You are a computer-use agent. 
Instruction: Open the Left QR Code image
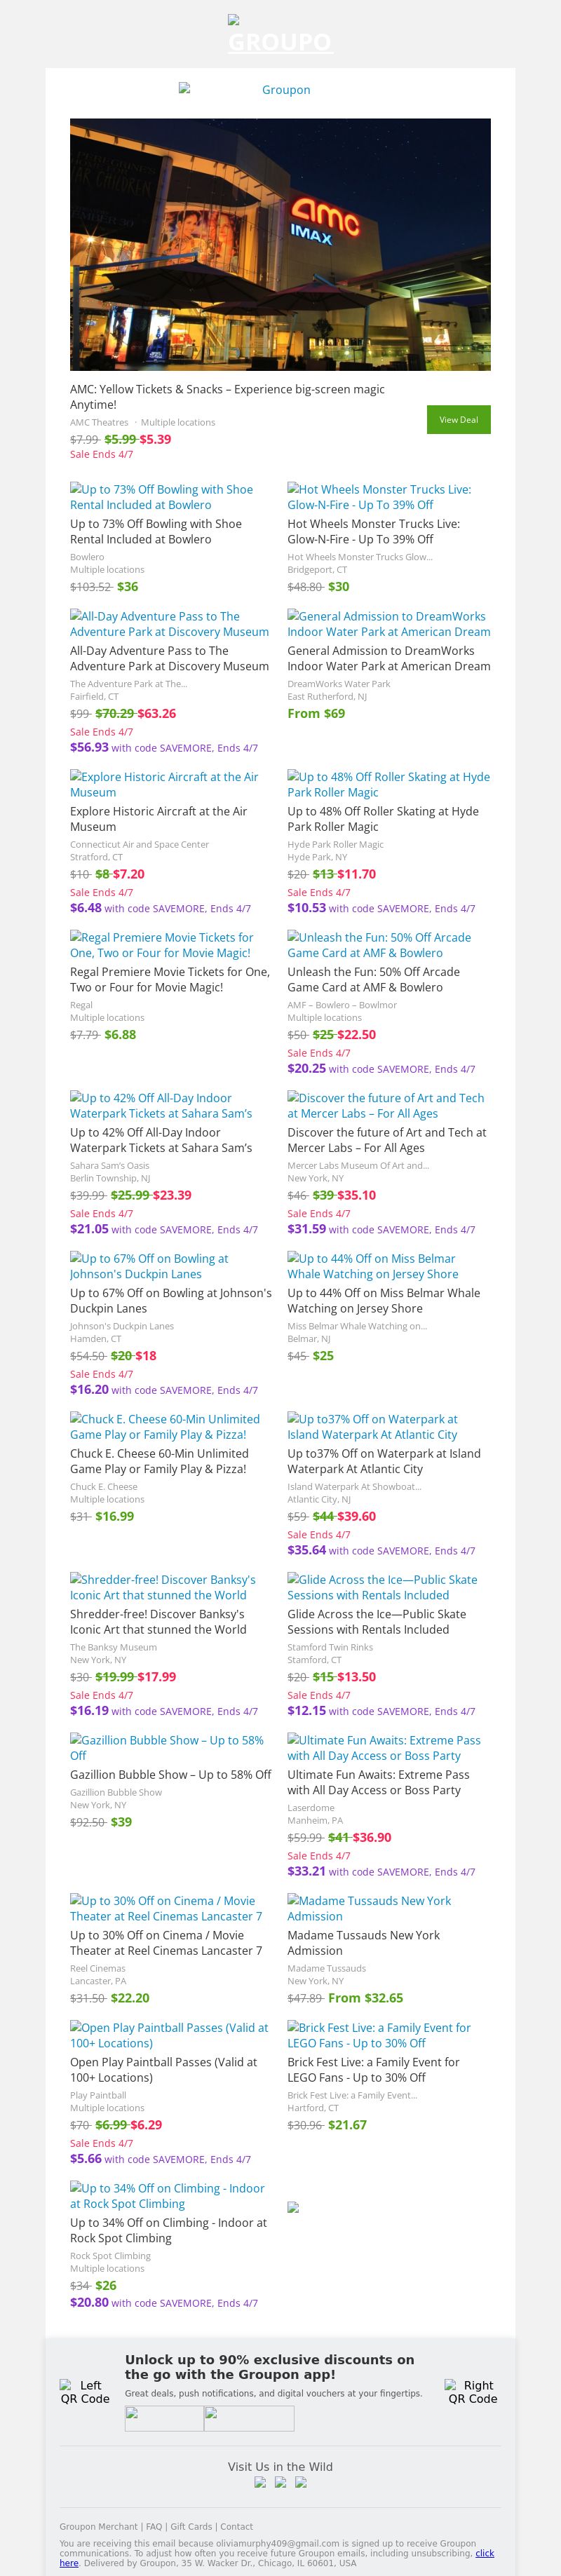click(84, 2391)
